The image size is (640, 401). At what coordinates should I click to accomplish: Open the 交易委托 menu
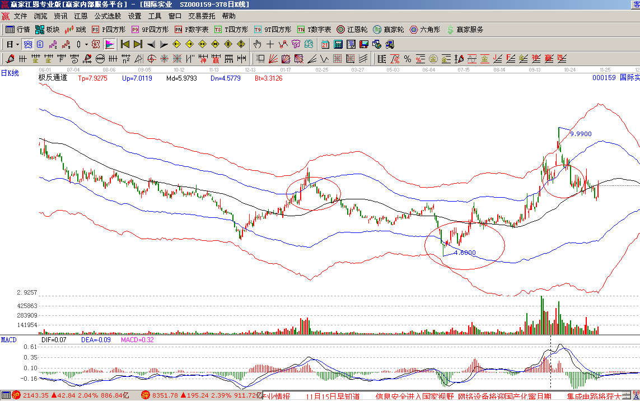(x=202, y=16)
